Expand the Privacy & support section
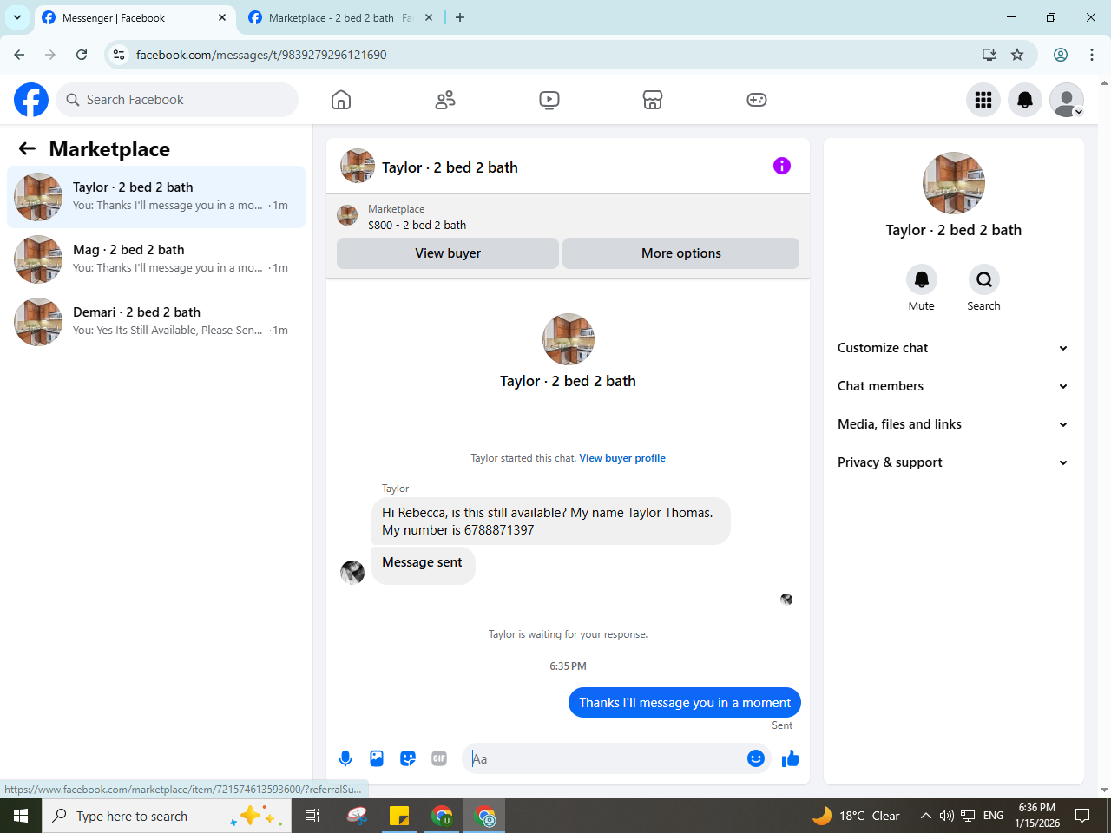 click(953, 462)
